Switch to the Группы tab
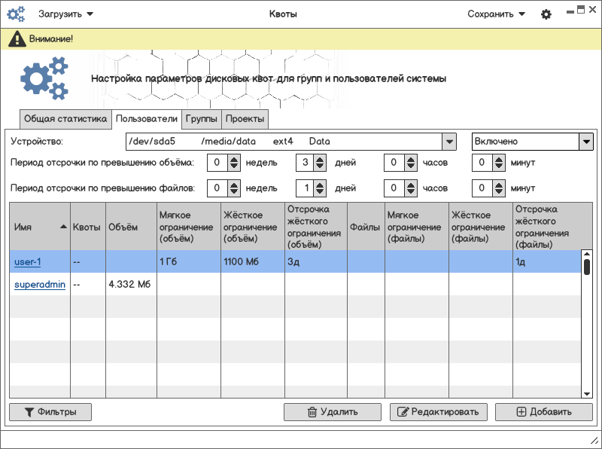 pos(202,119)
